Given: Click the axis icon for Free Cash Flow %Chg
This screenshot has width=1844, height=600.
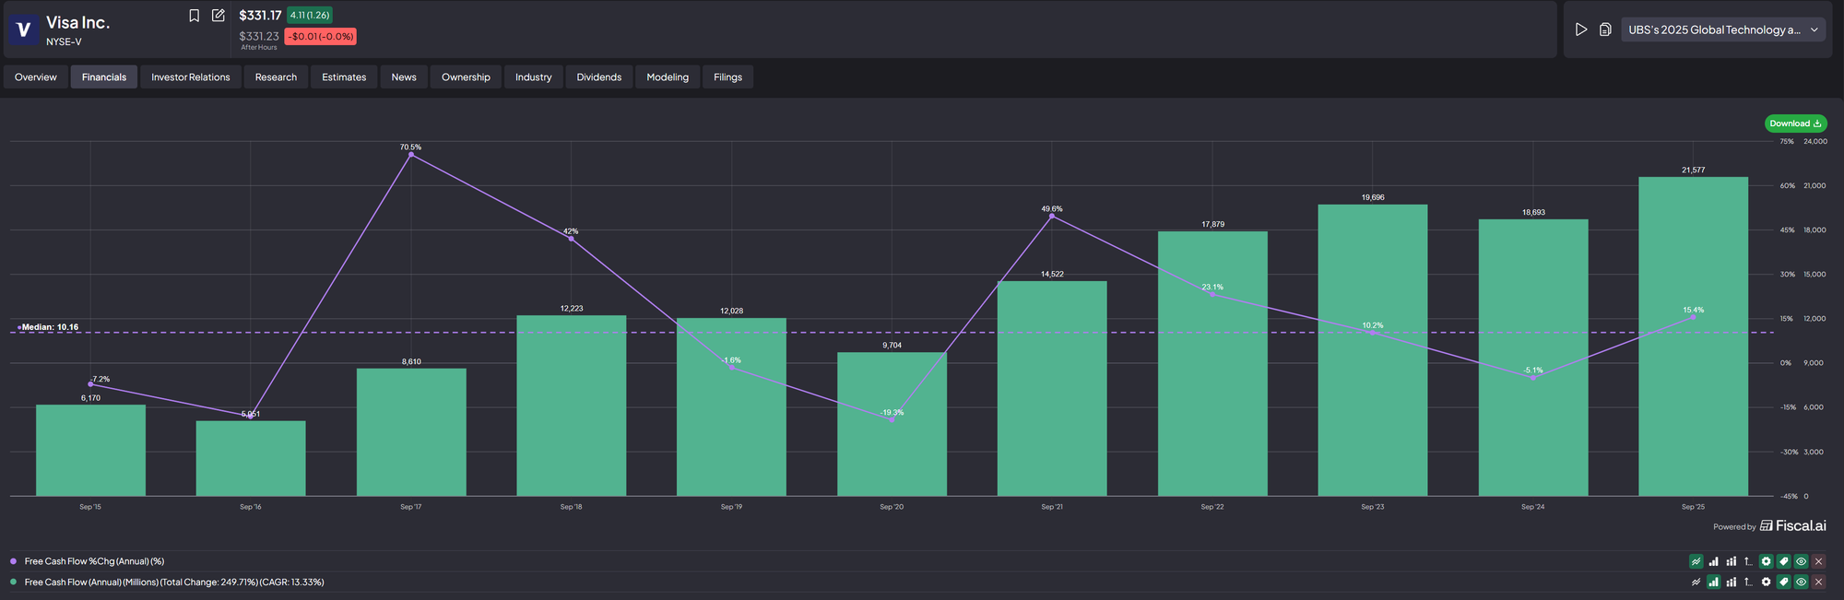Looking at the screenshot, I should 1748,561.
